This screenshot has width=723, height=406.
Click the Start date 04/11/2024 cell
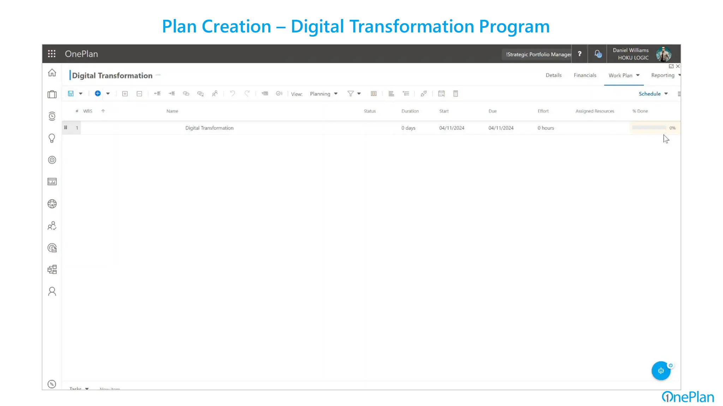coord(452,128)
